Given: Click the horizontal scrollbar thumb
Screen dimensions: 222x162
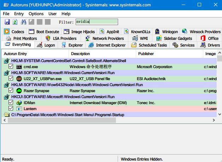Looking at the screenshot, I should (x=62, y=120).
